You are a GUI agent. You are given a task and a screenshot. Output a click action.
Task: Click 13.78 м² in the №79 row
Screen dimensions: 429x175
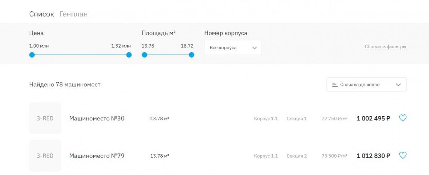pos(159,156)
